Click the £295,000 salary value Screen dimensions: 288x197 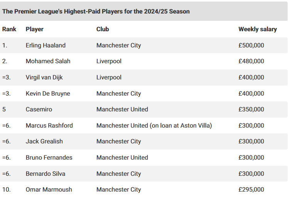[x=251, y=189]
